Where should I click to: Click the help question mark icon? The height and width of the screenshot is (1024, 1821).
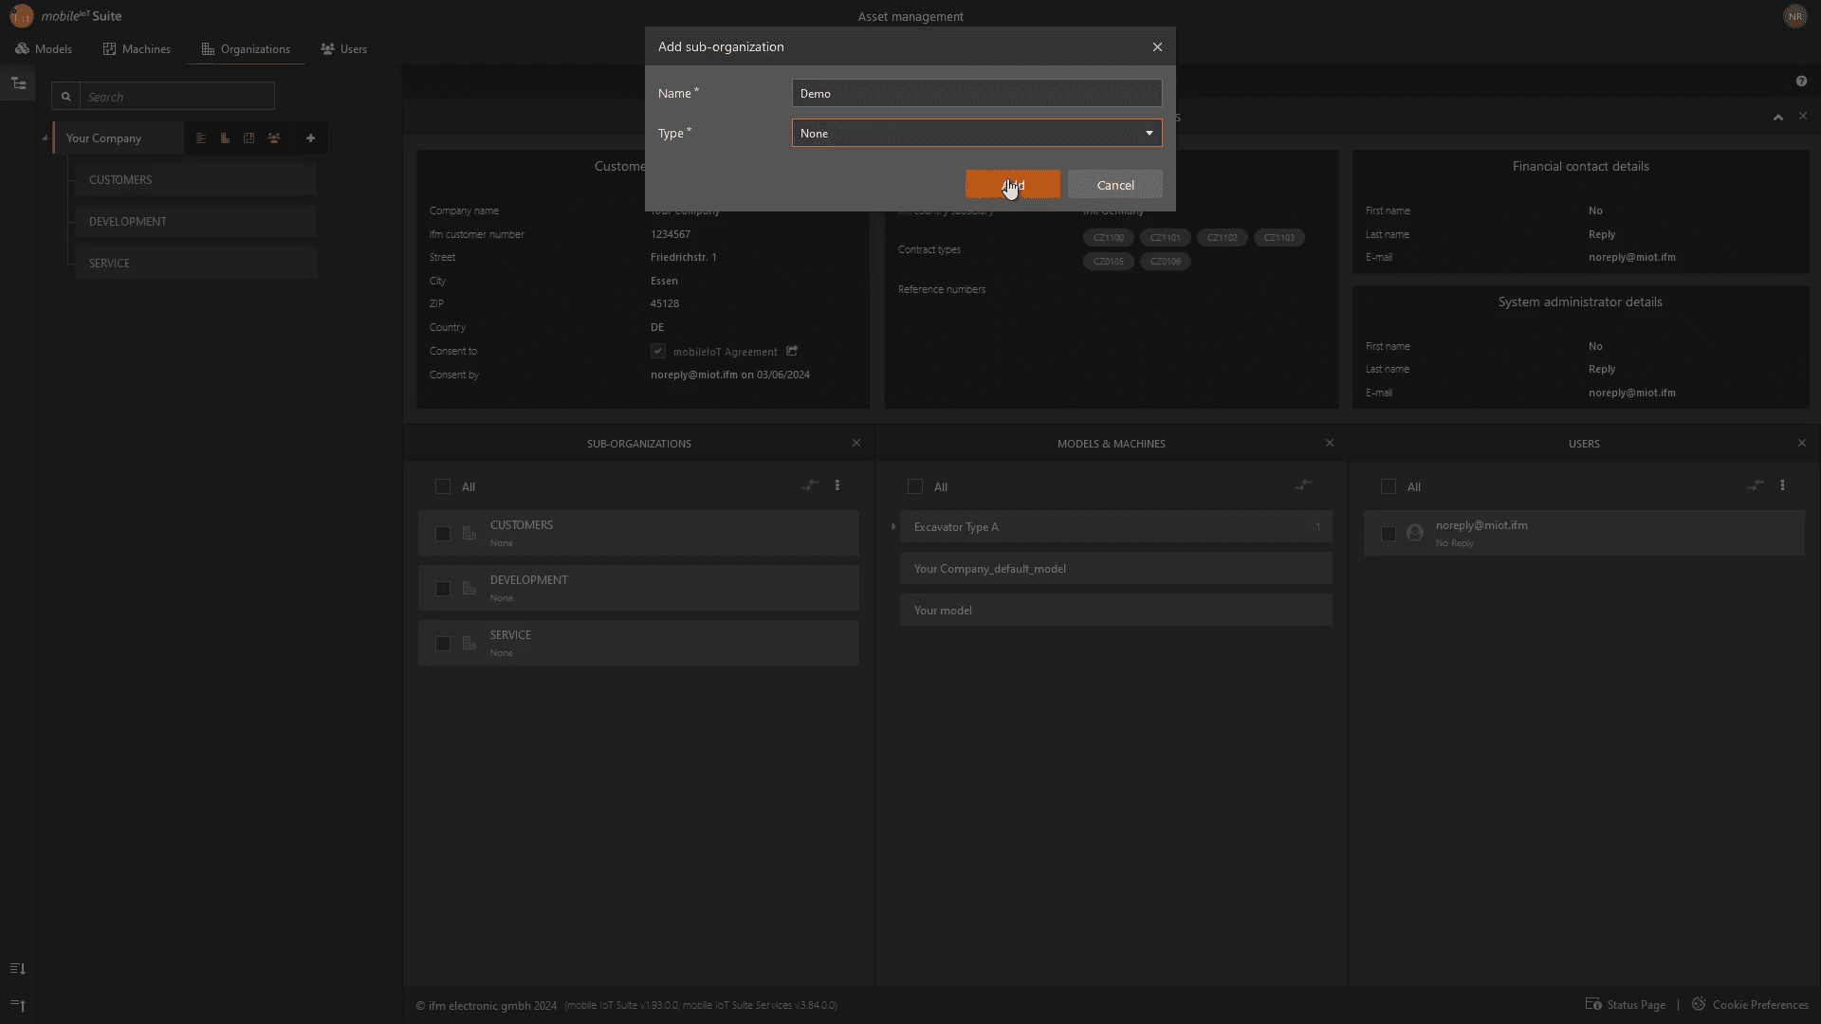click(1801, 82)
